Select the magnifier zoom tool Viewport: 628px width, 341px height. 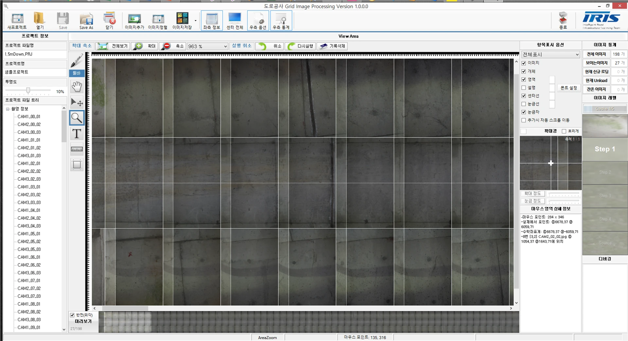coord(77,118)
